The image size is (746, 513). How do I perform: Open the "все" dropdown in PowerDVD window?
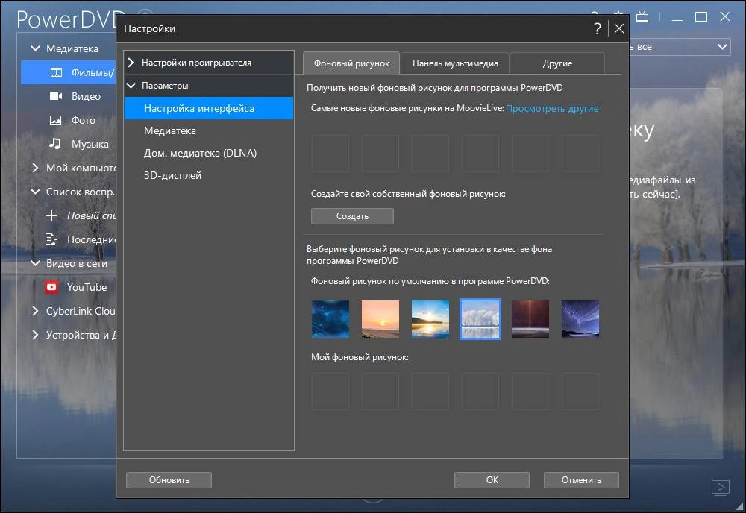click(x=722, y=46)
